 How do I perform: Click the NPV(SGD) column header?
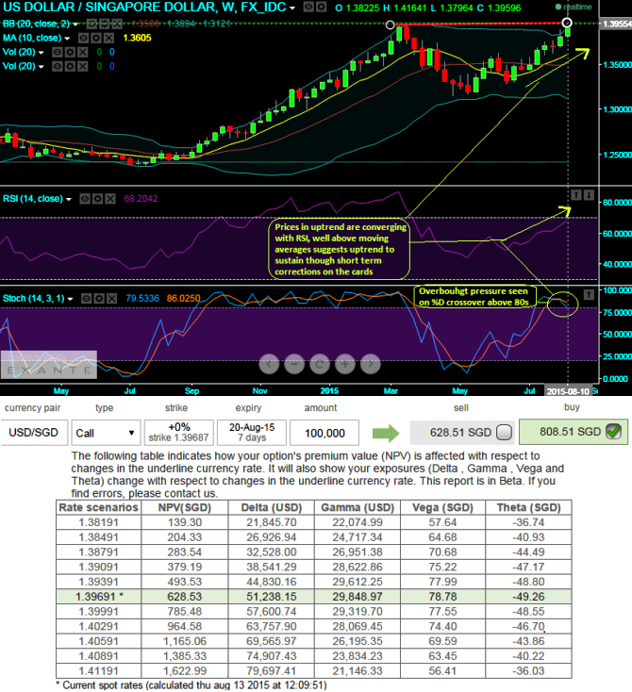click(185, 507)
